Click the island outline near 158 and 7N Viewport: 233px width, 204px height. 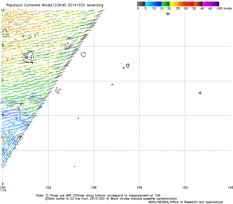(x=128, y=66)
